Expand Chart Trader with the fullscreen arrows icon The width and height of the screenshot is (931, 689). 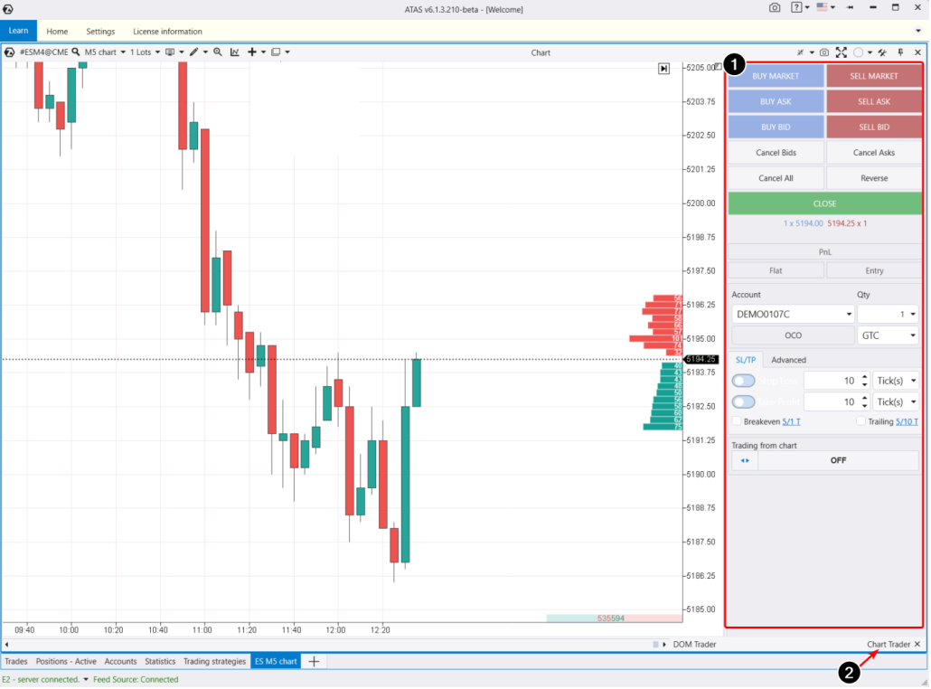click(842, 52)
